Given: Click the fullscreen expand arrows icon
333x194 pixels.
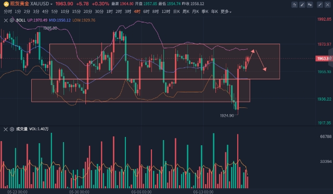Looking at the screenshot, I should click(320, 5).
